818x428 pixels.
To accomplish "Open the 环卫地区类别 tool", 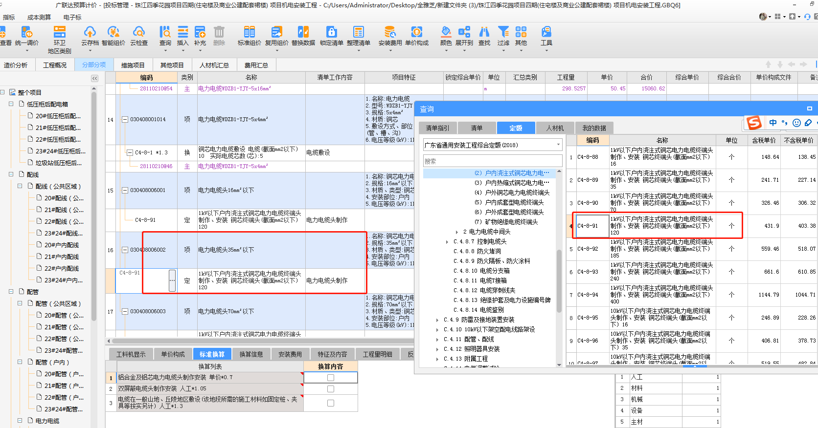I will (x=59, y=40).
